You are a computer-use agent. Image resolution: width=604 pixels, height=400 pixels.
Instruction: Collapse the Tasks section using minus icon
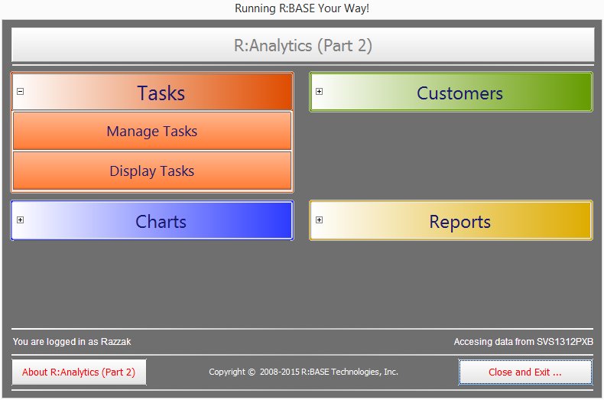[x=21, y=91]
